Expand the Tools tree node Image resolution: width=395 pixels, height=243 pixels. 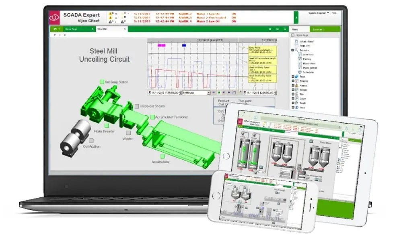point(293,103)
